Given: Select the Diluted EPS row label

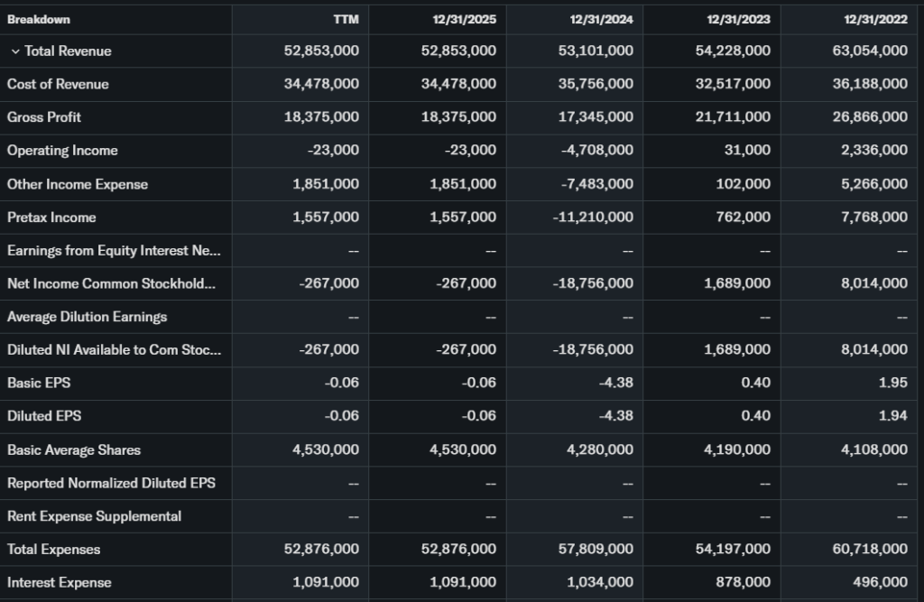Looking at the screenshot, I should click(x=43, y=416).
